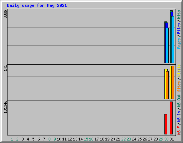Viewport: 183px width, 143px height.
Task: Click day 9 on the x-axis
Action: point(55,139)
